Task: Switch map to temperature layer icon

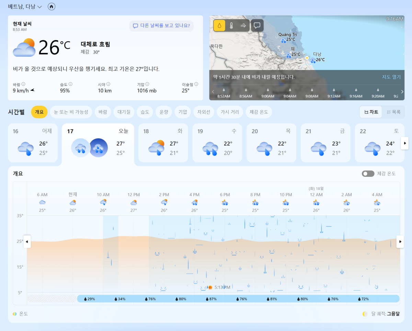Action: 231,25
